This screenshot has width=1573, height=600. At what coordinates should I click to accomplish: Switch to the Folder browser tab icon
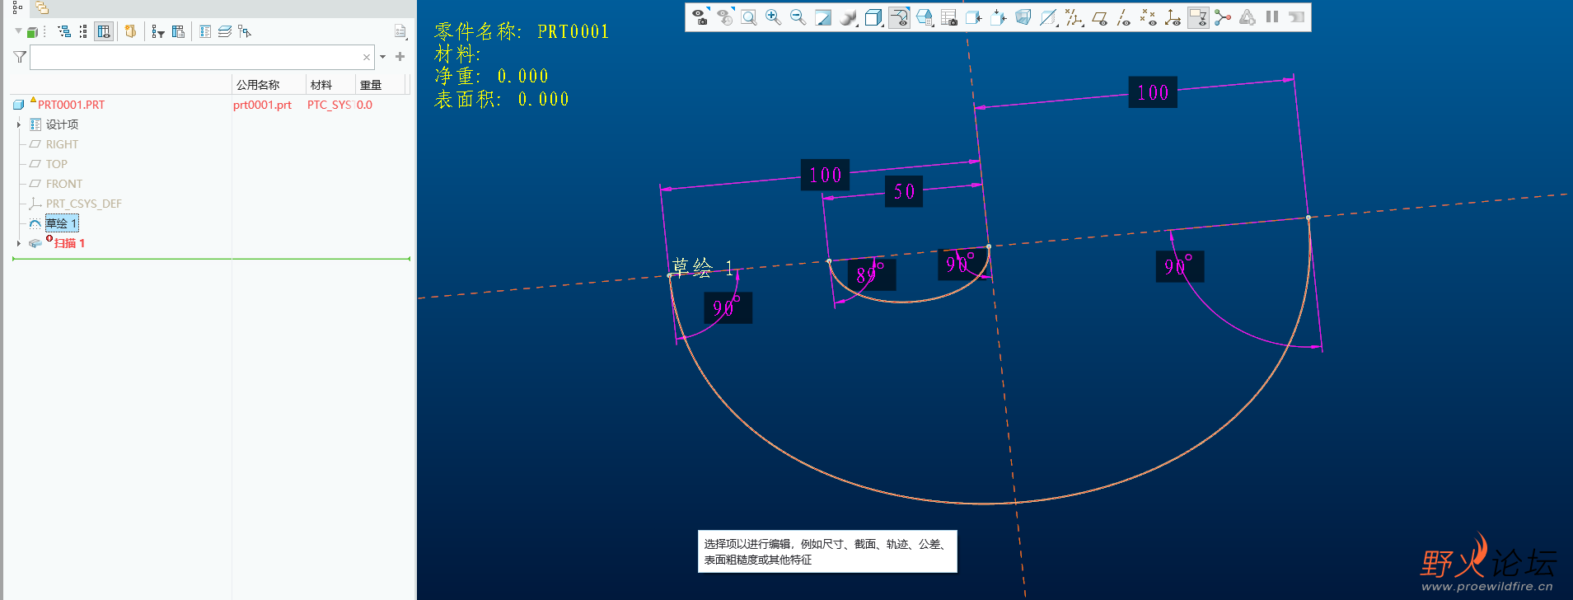42,8
